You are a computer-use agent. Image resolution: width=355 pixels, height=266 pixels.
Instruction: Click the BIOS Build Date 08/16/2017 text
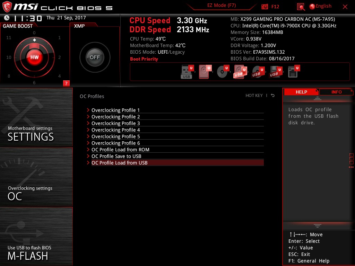point(263,58)
